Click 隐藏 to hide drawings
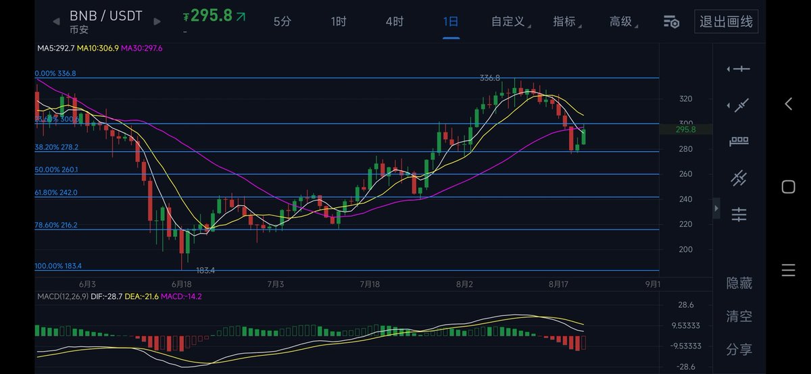The width and height of the screenshot is (811, 374). coord(739,283)
